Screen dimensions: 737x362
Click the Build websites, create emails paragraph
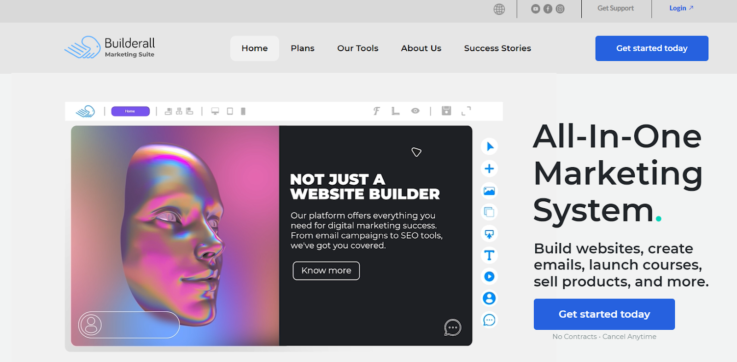(621, 265)
